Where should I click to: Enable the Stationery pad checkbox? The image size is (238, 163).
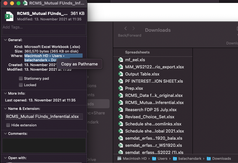[21, 78]
